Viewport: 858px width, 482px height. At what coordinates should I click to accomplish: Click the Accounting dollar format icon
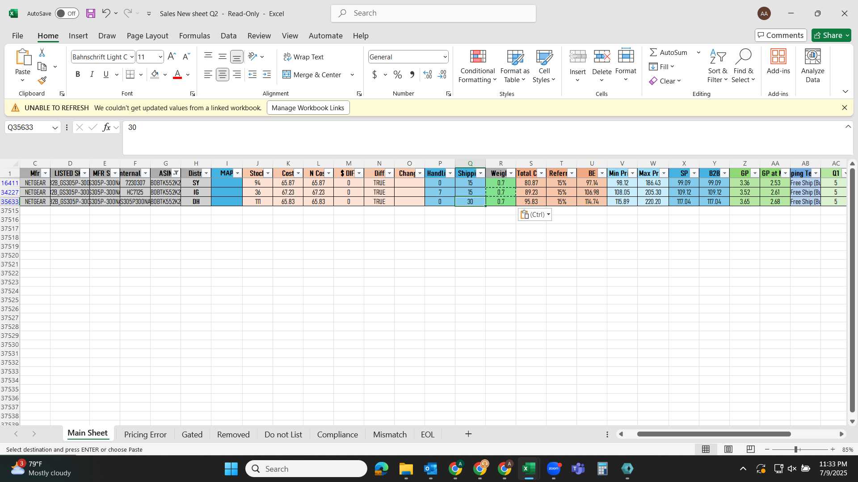[x=374, y=75]
